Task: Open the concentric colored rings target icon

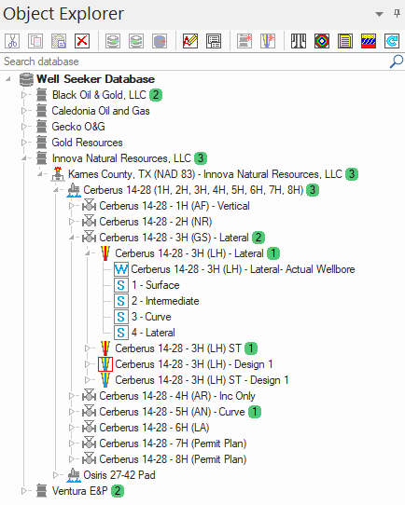Action: point(322,41)
